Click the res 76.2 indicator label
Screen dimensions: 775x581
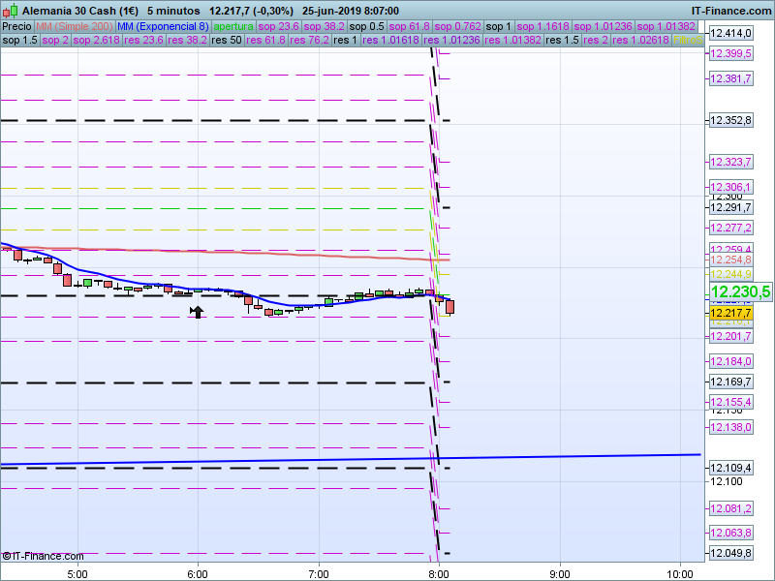(x=309, y=41)
